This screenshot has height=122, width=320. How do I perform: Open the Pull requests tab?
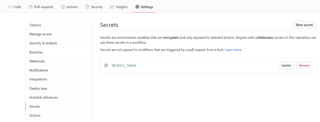point(44,7)
